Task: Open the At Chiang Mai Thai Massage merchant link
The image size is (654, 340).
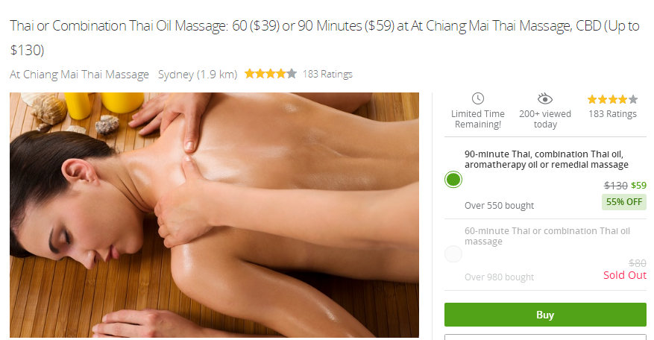Action: tap(79, 75)
